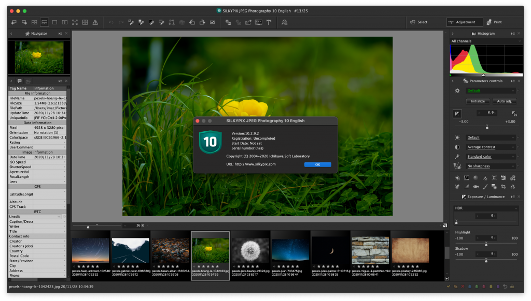Click the search/inspect person magnifier icon
The width and height of the screenshot is (531, 301).
tap(285, 22)
